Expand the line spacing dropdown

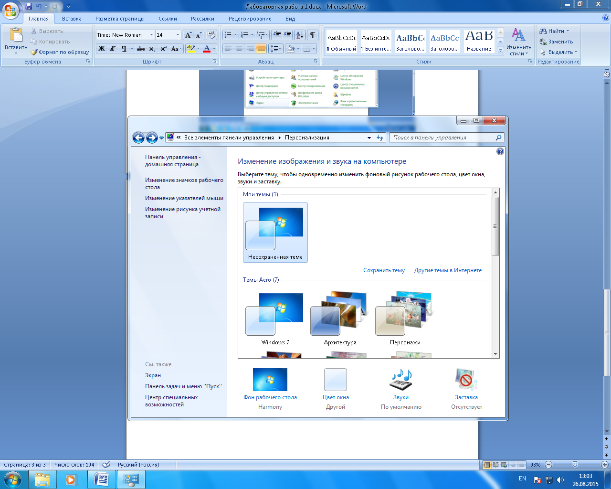(275, 49)
